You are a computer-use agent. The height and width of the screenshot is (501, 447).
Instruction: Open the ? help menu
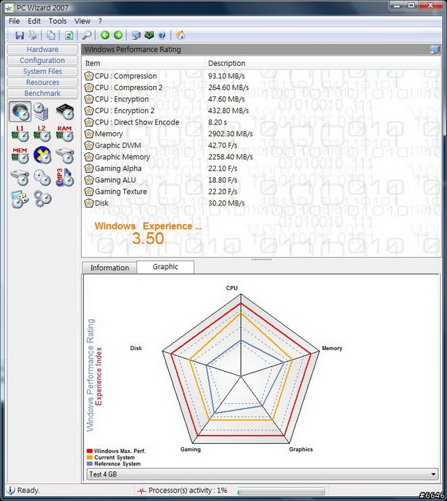(x=100, y=21)
